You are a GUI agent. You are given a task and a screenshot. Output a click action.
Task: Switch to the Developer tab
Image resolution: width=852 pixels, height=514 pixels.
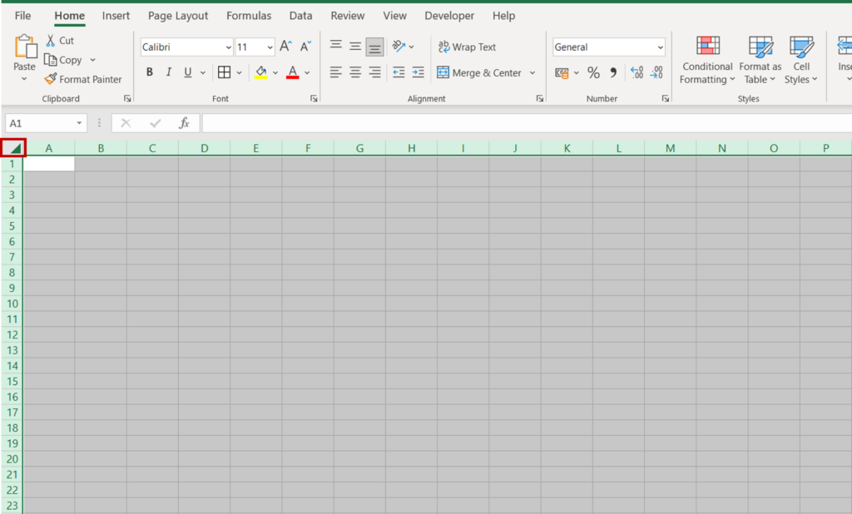pyautogui.click(x=449, y=16)
